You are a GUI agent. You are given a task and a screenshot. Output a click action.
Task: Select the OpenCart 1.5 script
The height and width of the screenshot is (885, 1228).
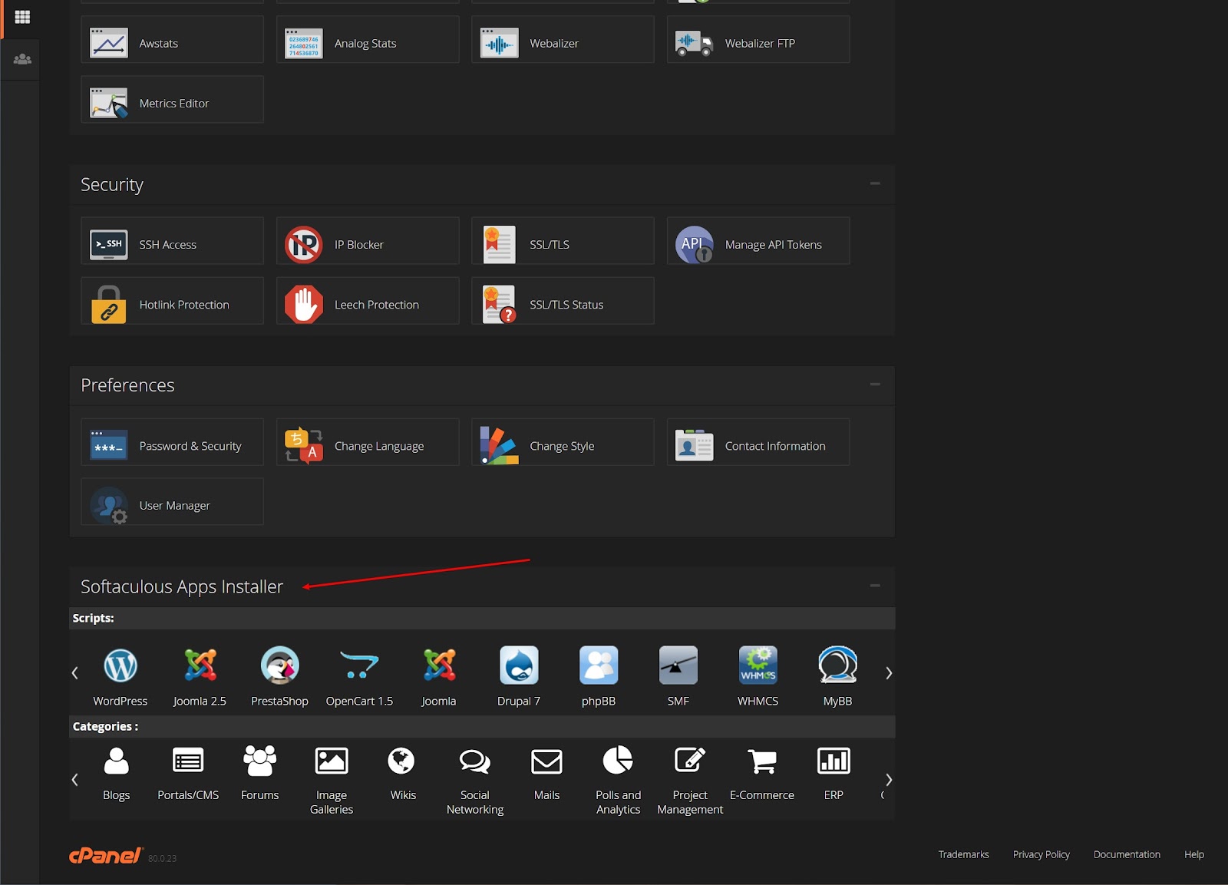[359, 675]
